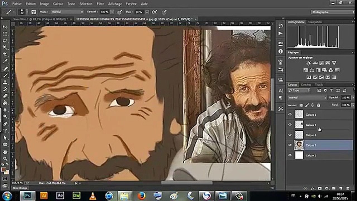Open Firefox from the taskbar

click(x=141, y=195)
